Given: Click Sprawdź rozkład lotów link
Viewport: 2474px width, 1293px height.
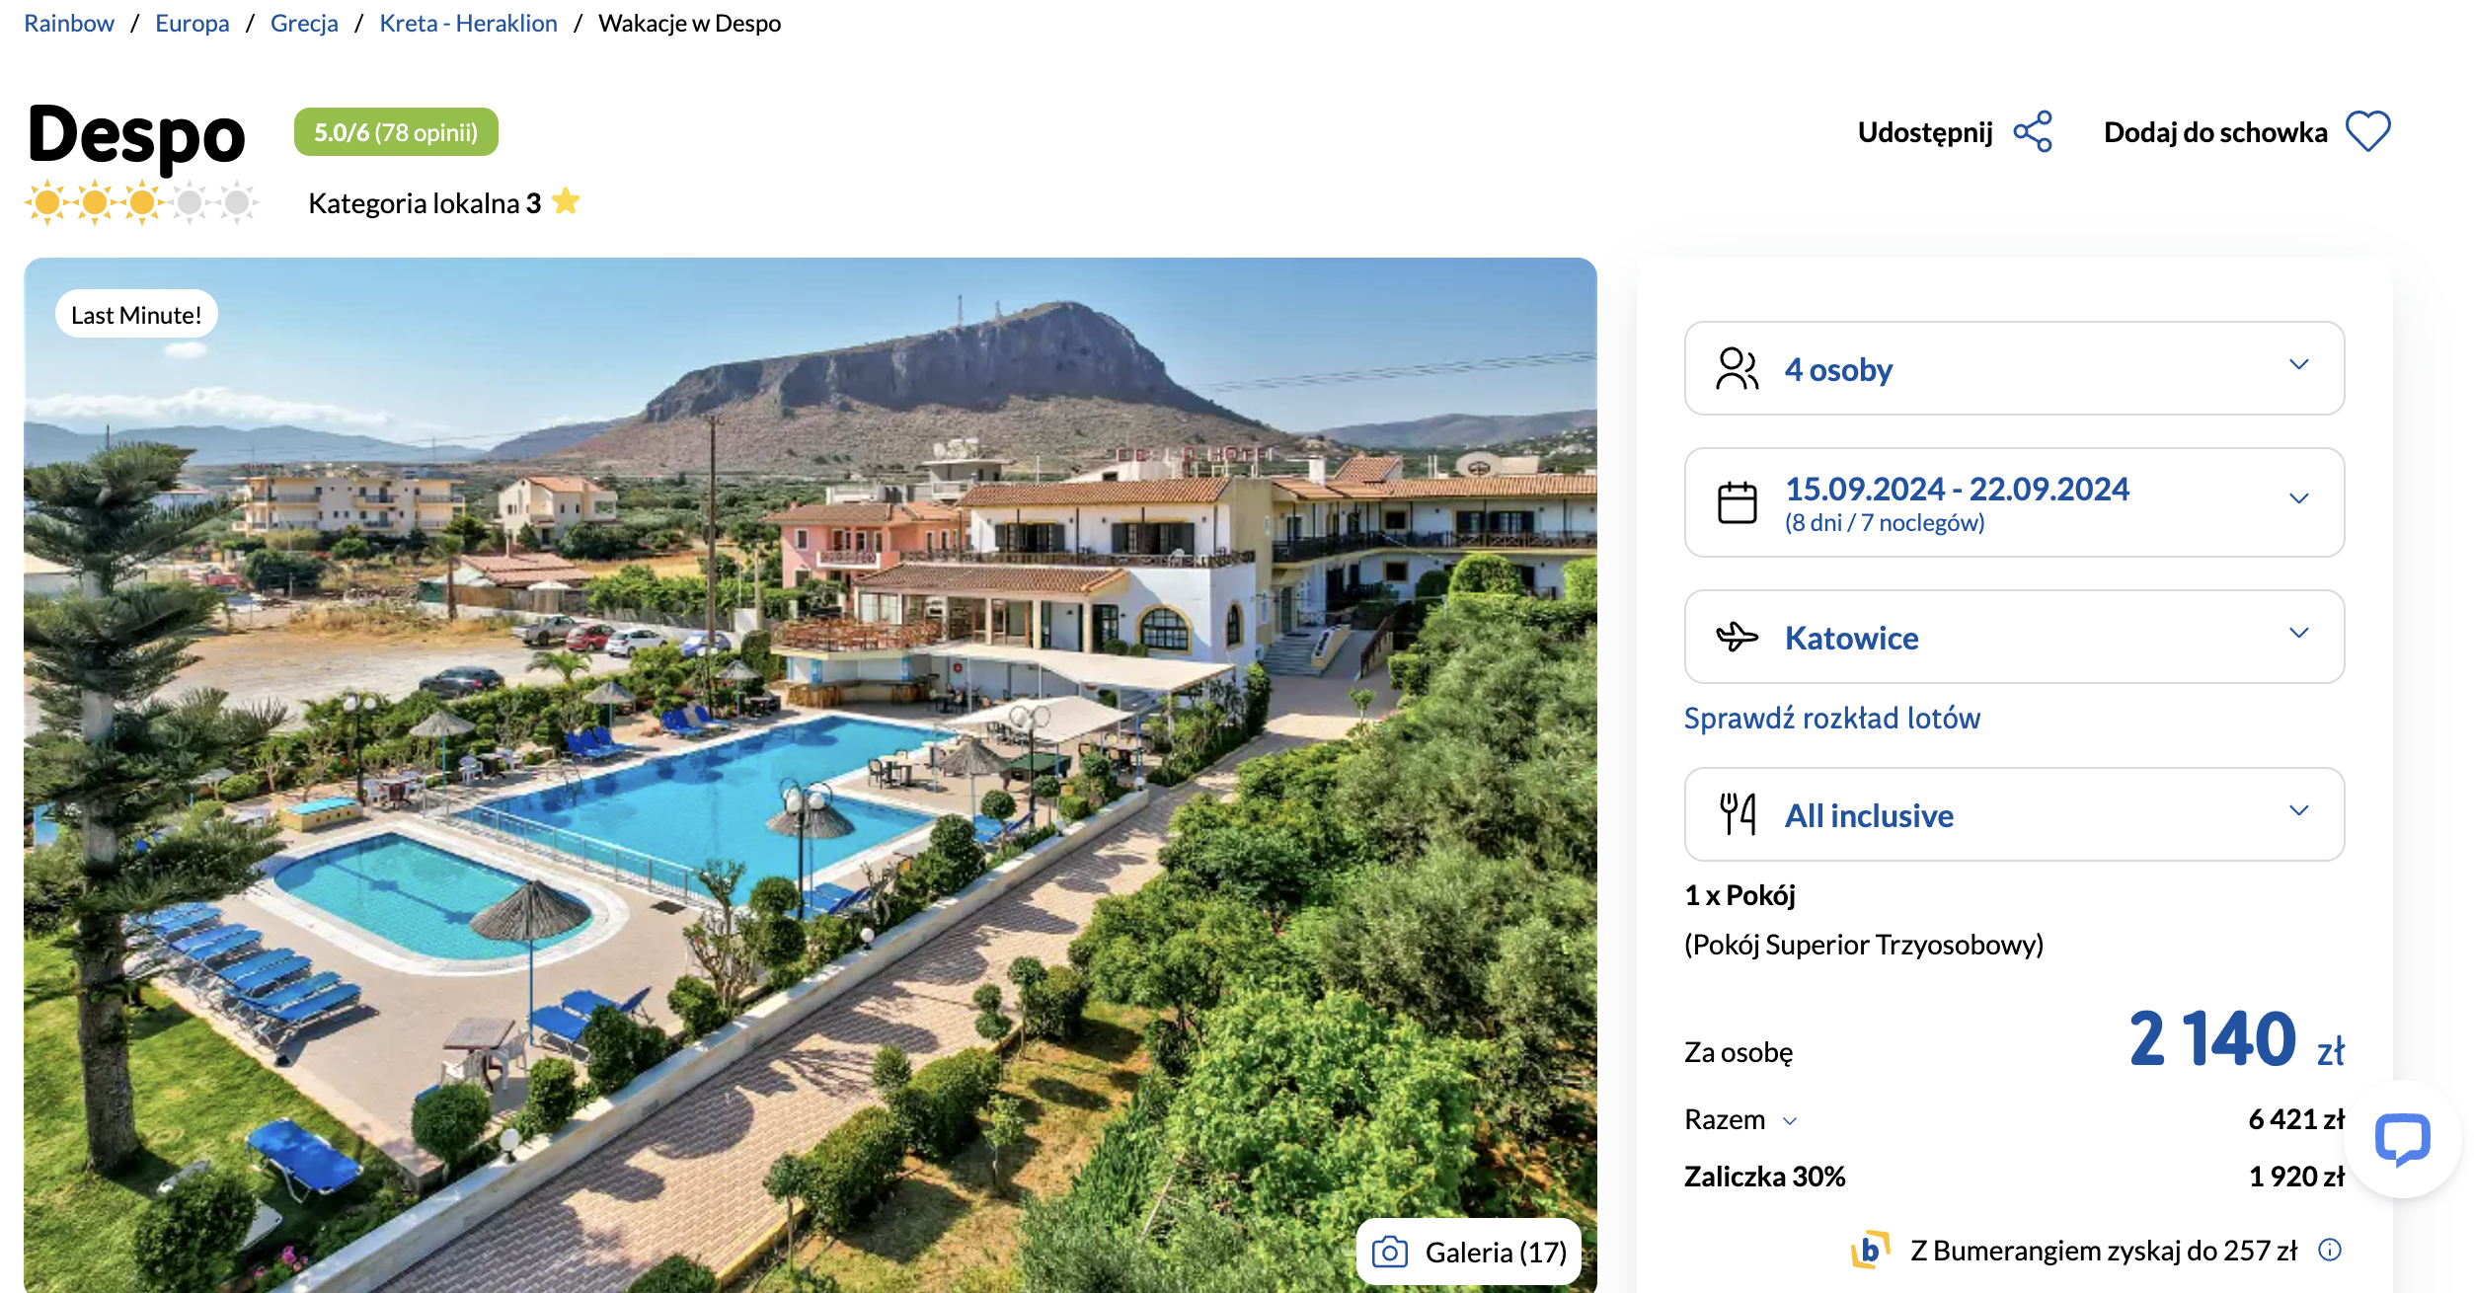Looking at the screenshot, I should point(1832,718).
